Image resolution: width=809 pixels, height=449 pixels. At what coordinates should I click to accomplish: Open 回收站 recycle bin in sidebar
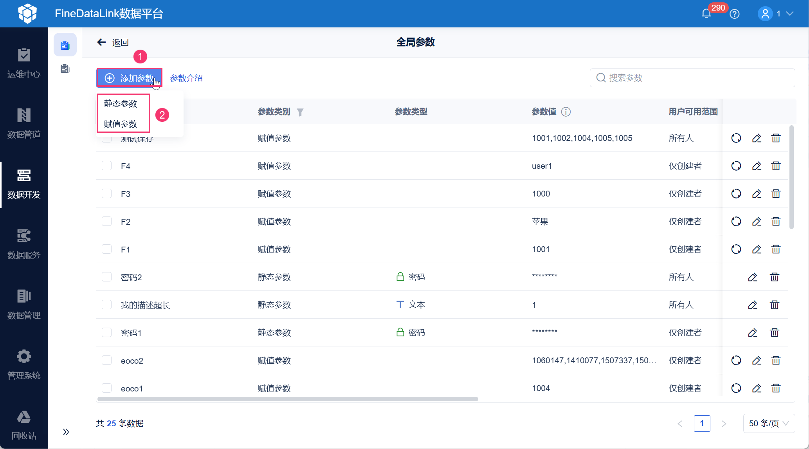tap(24, 424)
